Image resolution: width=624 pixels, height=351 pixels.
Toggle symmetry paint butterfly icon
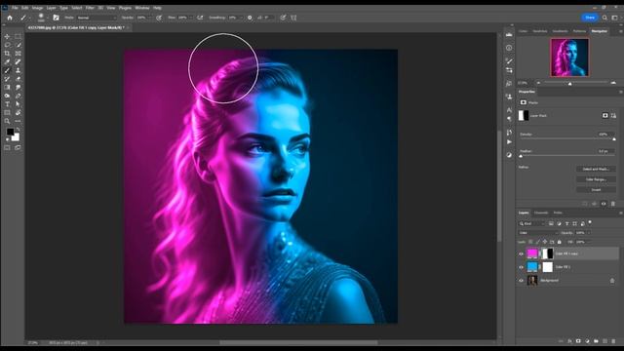(293, 18)
